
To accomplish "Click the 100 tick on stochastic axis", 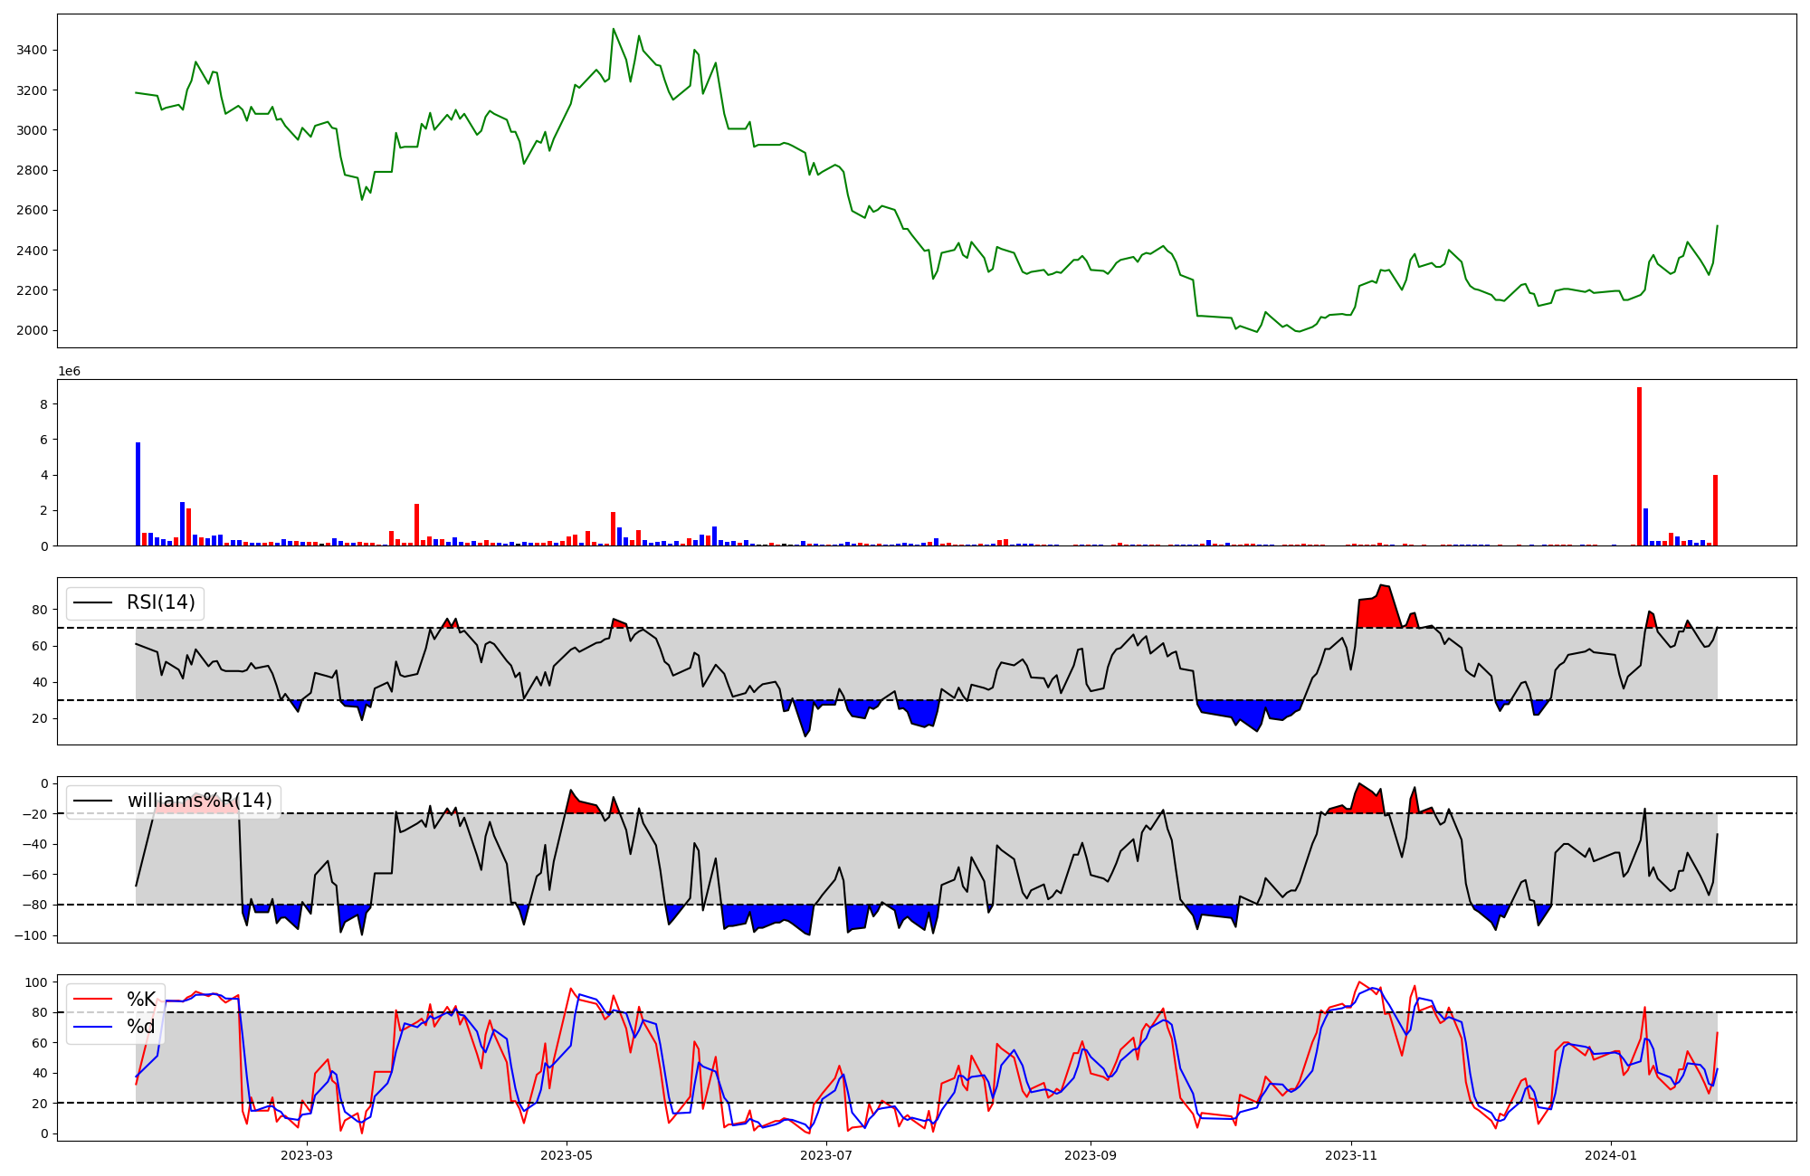I will 36,982.
